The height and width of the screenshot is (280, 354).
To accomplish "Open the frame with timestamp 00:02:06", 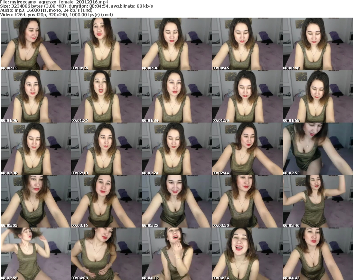I will point(36,149).
